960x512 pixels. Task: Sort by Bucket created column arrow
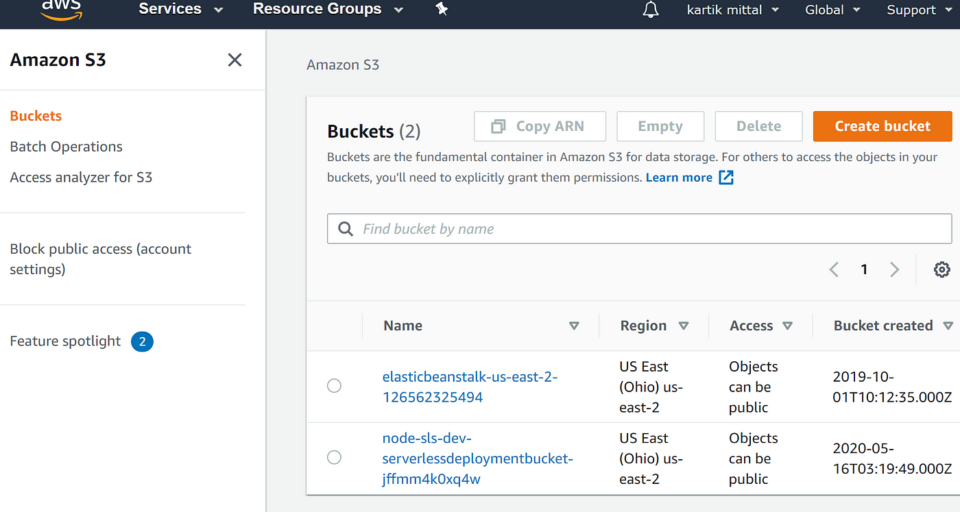(948, 326)
